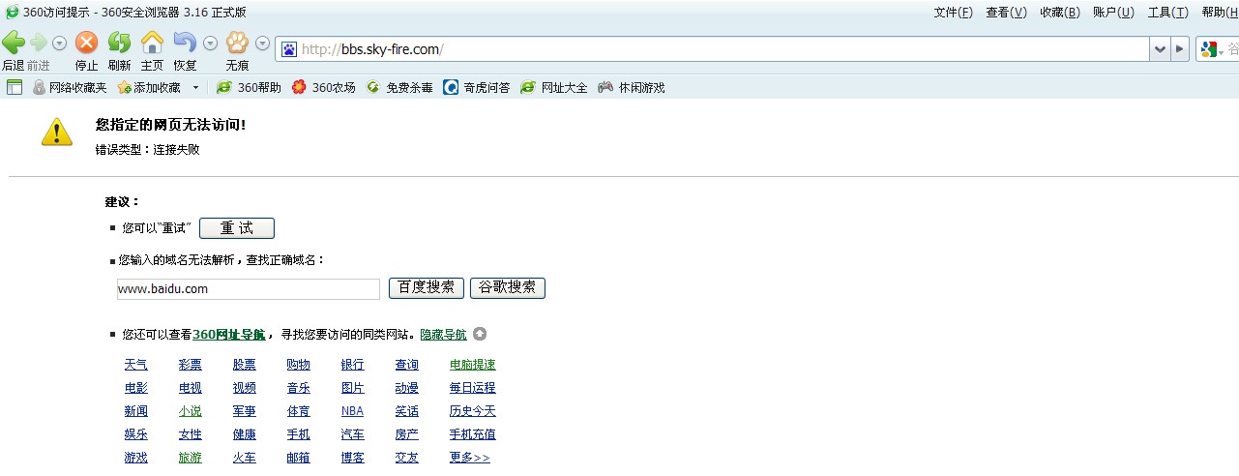Open the 网址大全 bookmark

click(x=554, y=87)
